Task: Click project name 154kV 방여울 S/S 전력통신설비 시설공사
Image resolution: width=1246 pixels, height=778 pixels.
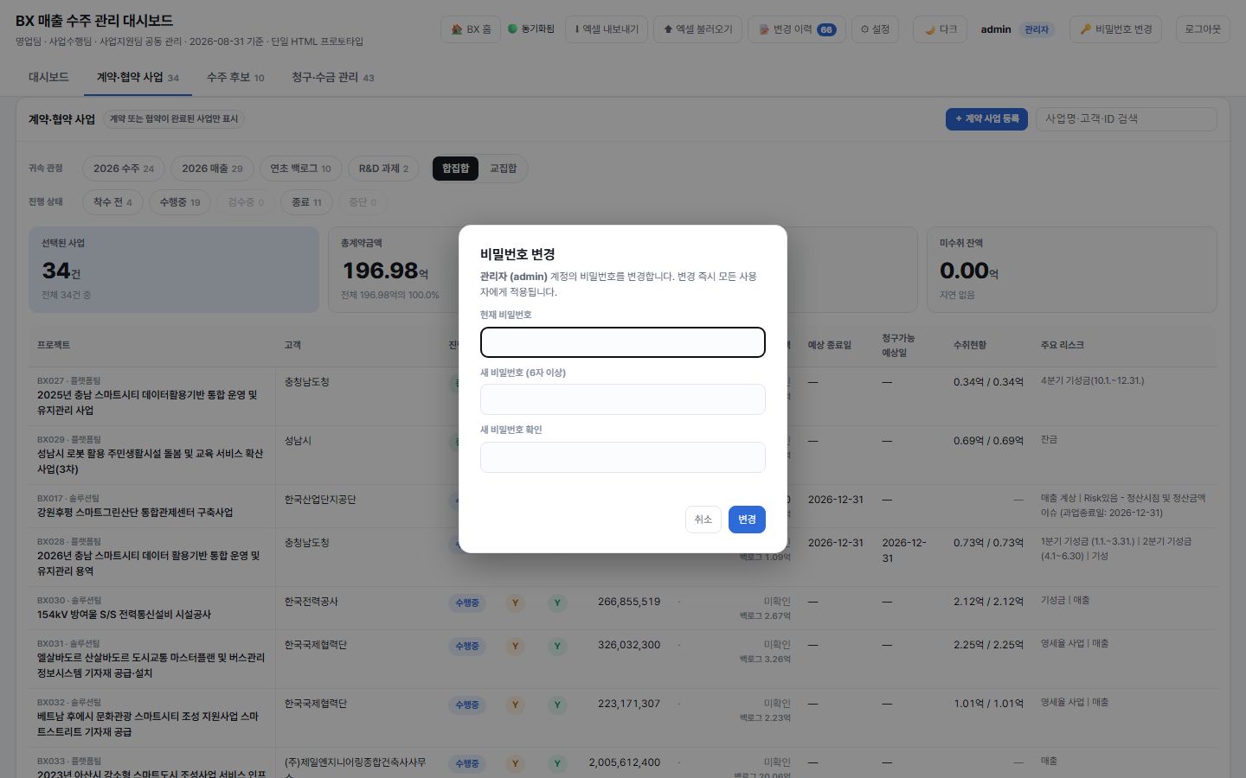Action: click(x=125, y=615)
